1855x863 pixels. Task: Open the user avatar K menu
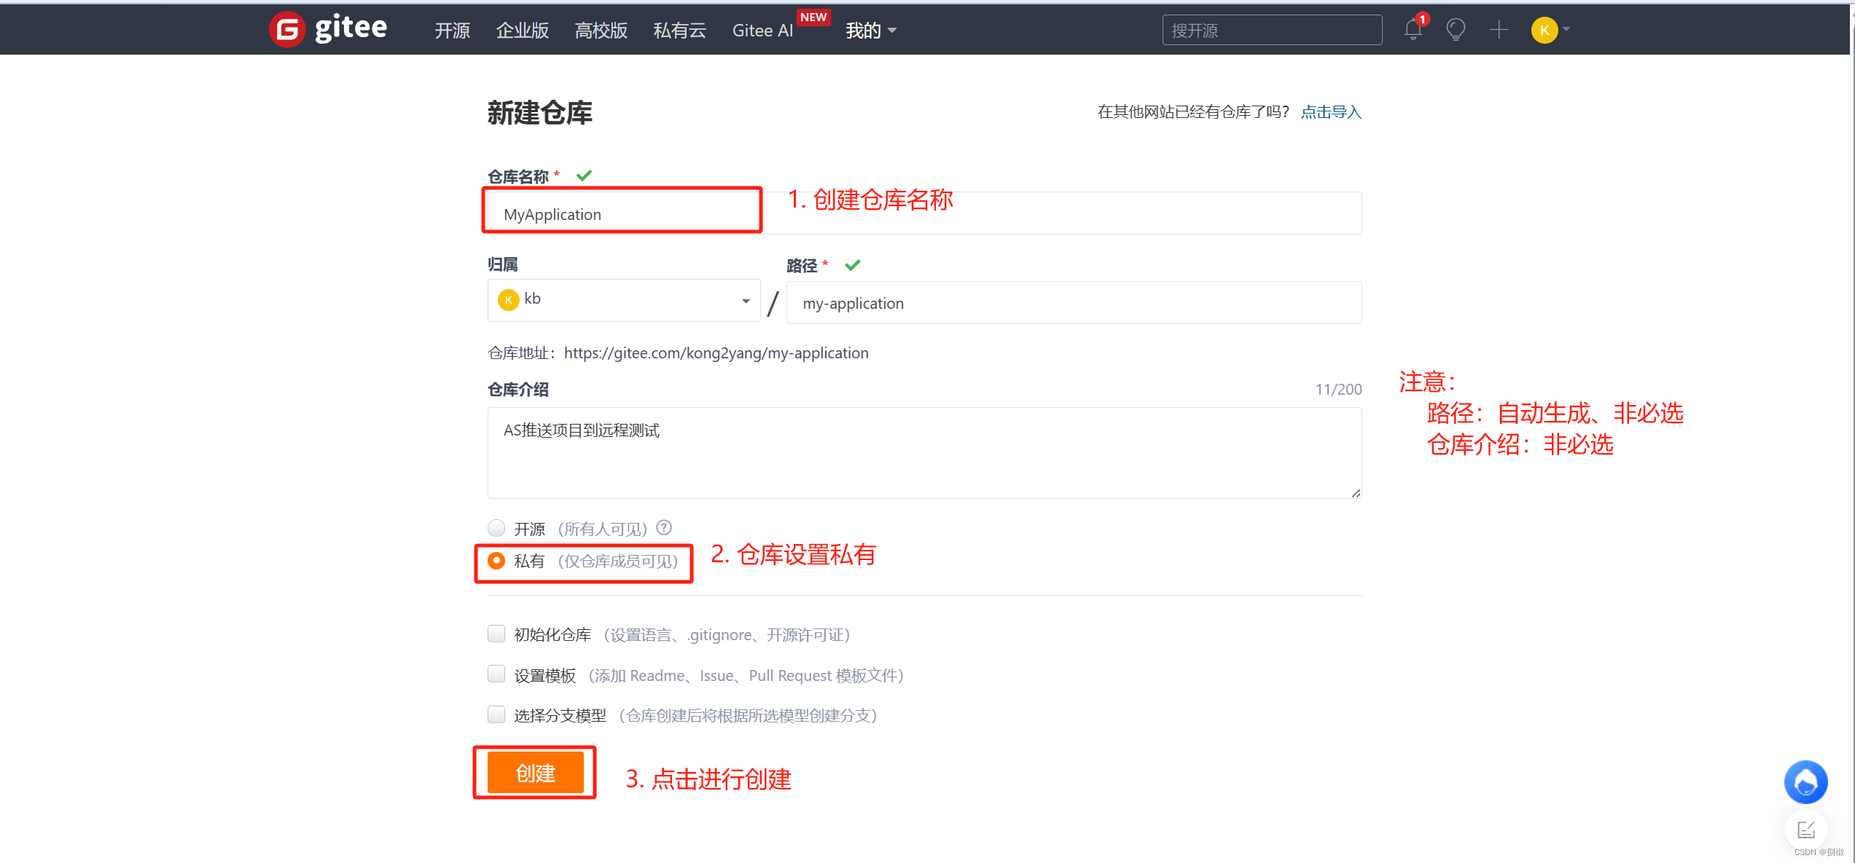click(1546, 30)
